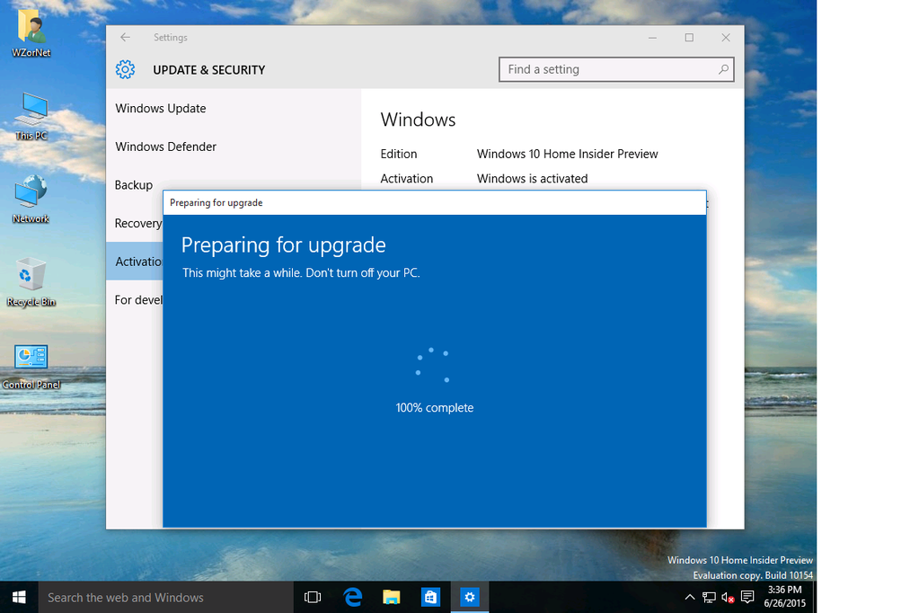Click the 100% complete progress text

click(x=434, y=408)
